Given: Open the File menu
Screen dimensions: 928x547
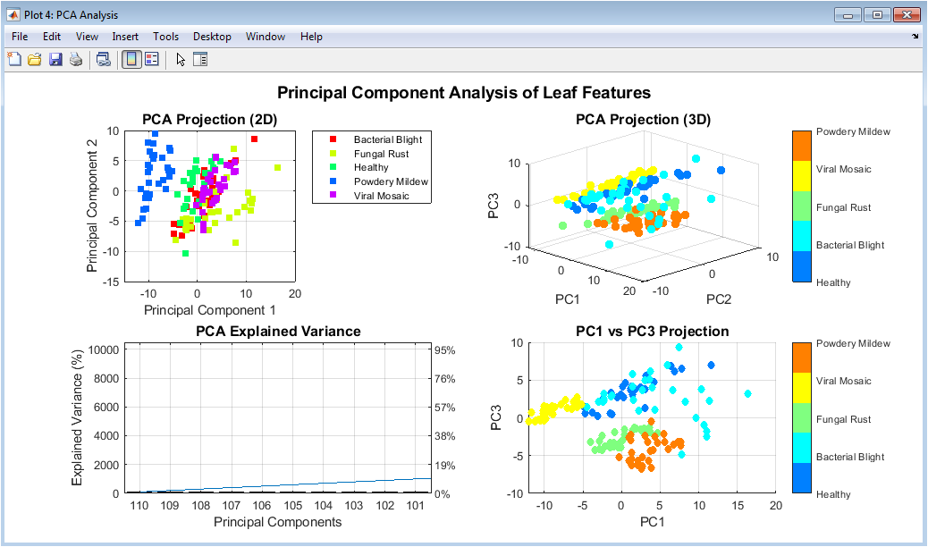Looking at the screenshot, I should pos(20,37).
